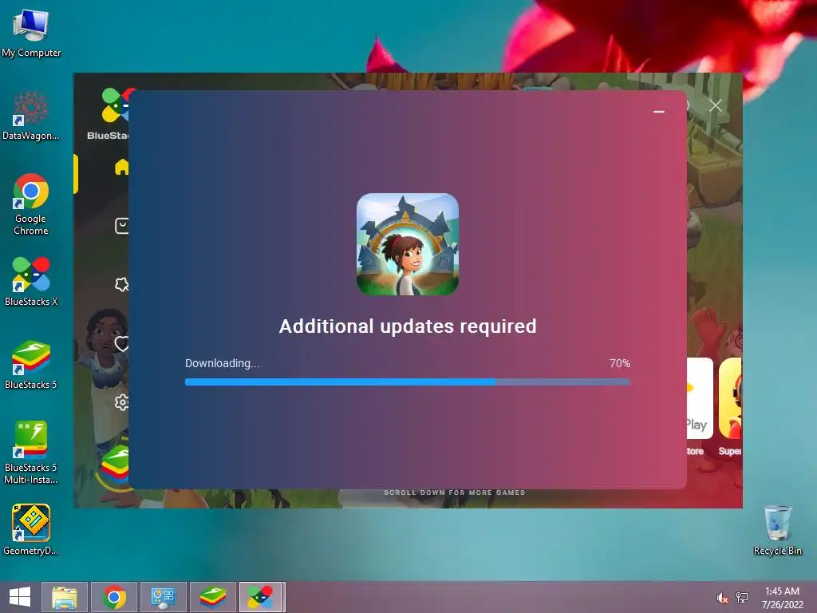Screen dimensions: 817x613
Task: Open the BlueStacks 5 desktop shortcut
Action: click(x=31, y=364)
